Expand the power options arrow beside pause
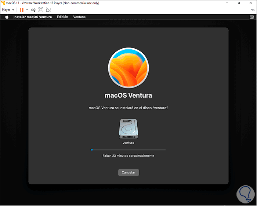The height and width of the screenshot is (206, 257). click(x=27, y=10)
